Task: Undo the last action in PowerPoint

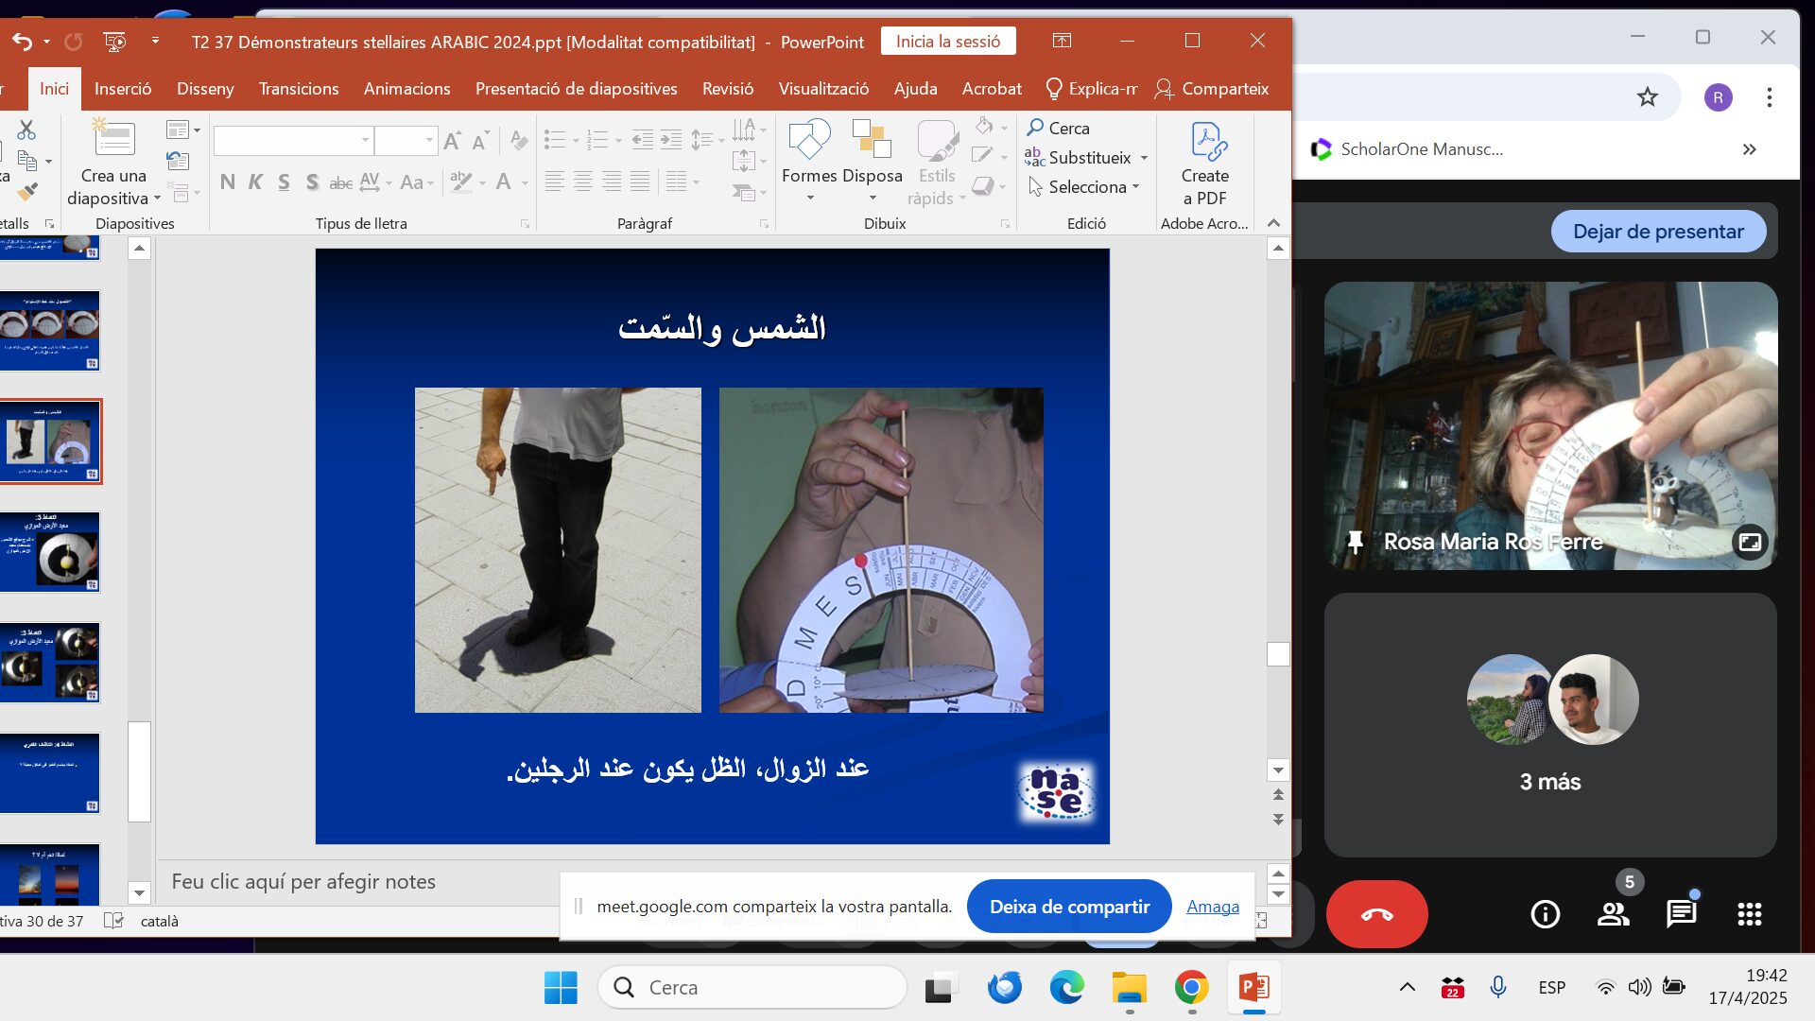Action: tap(23, 42)
